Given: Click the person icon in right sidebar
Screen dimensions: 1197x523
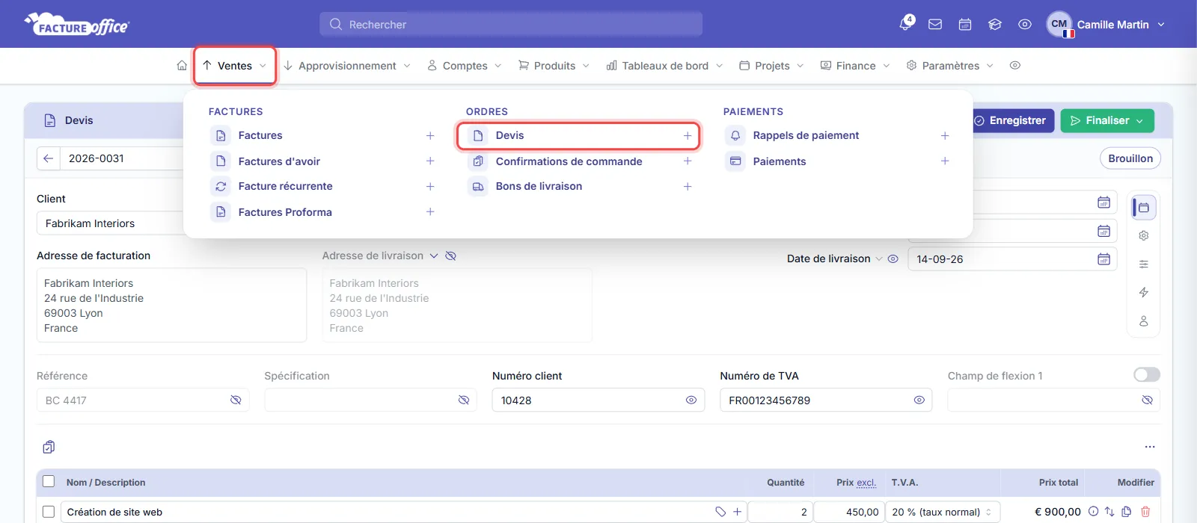Looking at the screenshot, I should tap(1144, 321).
